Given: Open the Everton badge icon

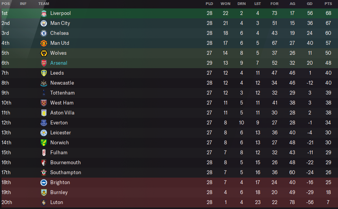Looking at the screenshot, I should coord(44,123).
